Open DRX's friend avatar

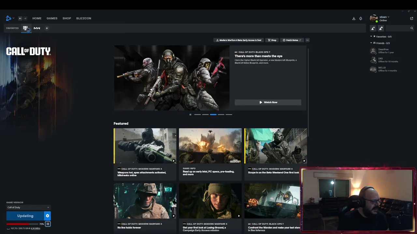[373, 60]
